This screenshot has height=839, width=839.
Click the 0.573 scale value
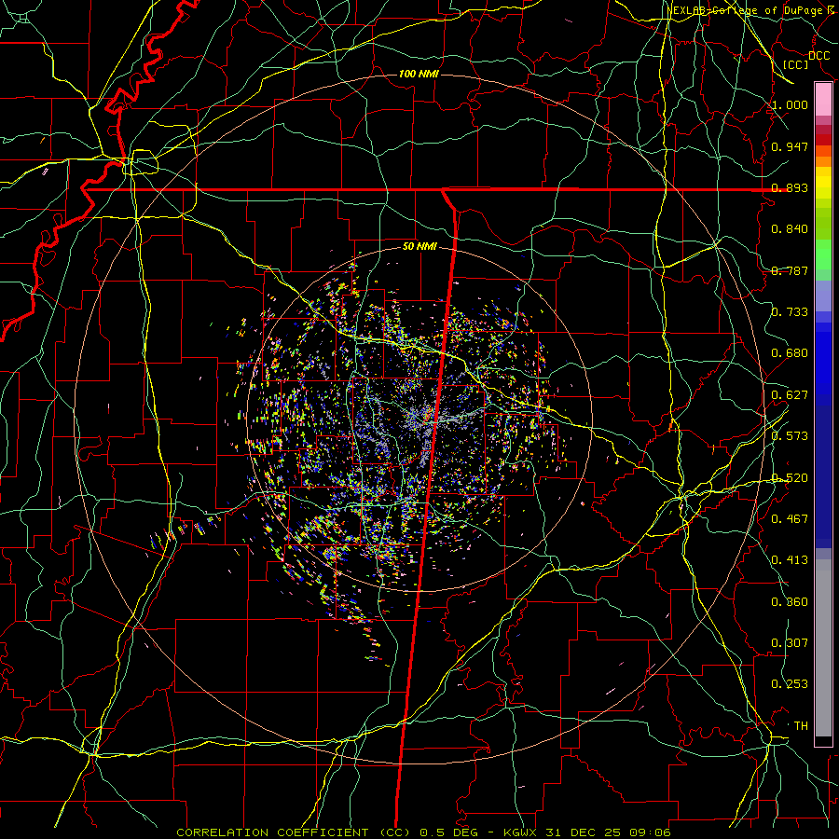point(790,436)
